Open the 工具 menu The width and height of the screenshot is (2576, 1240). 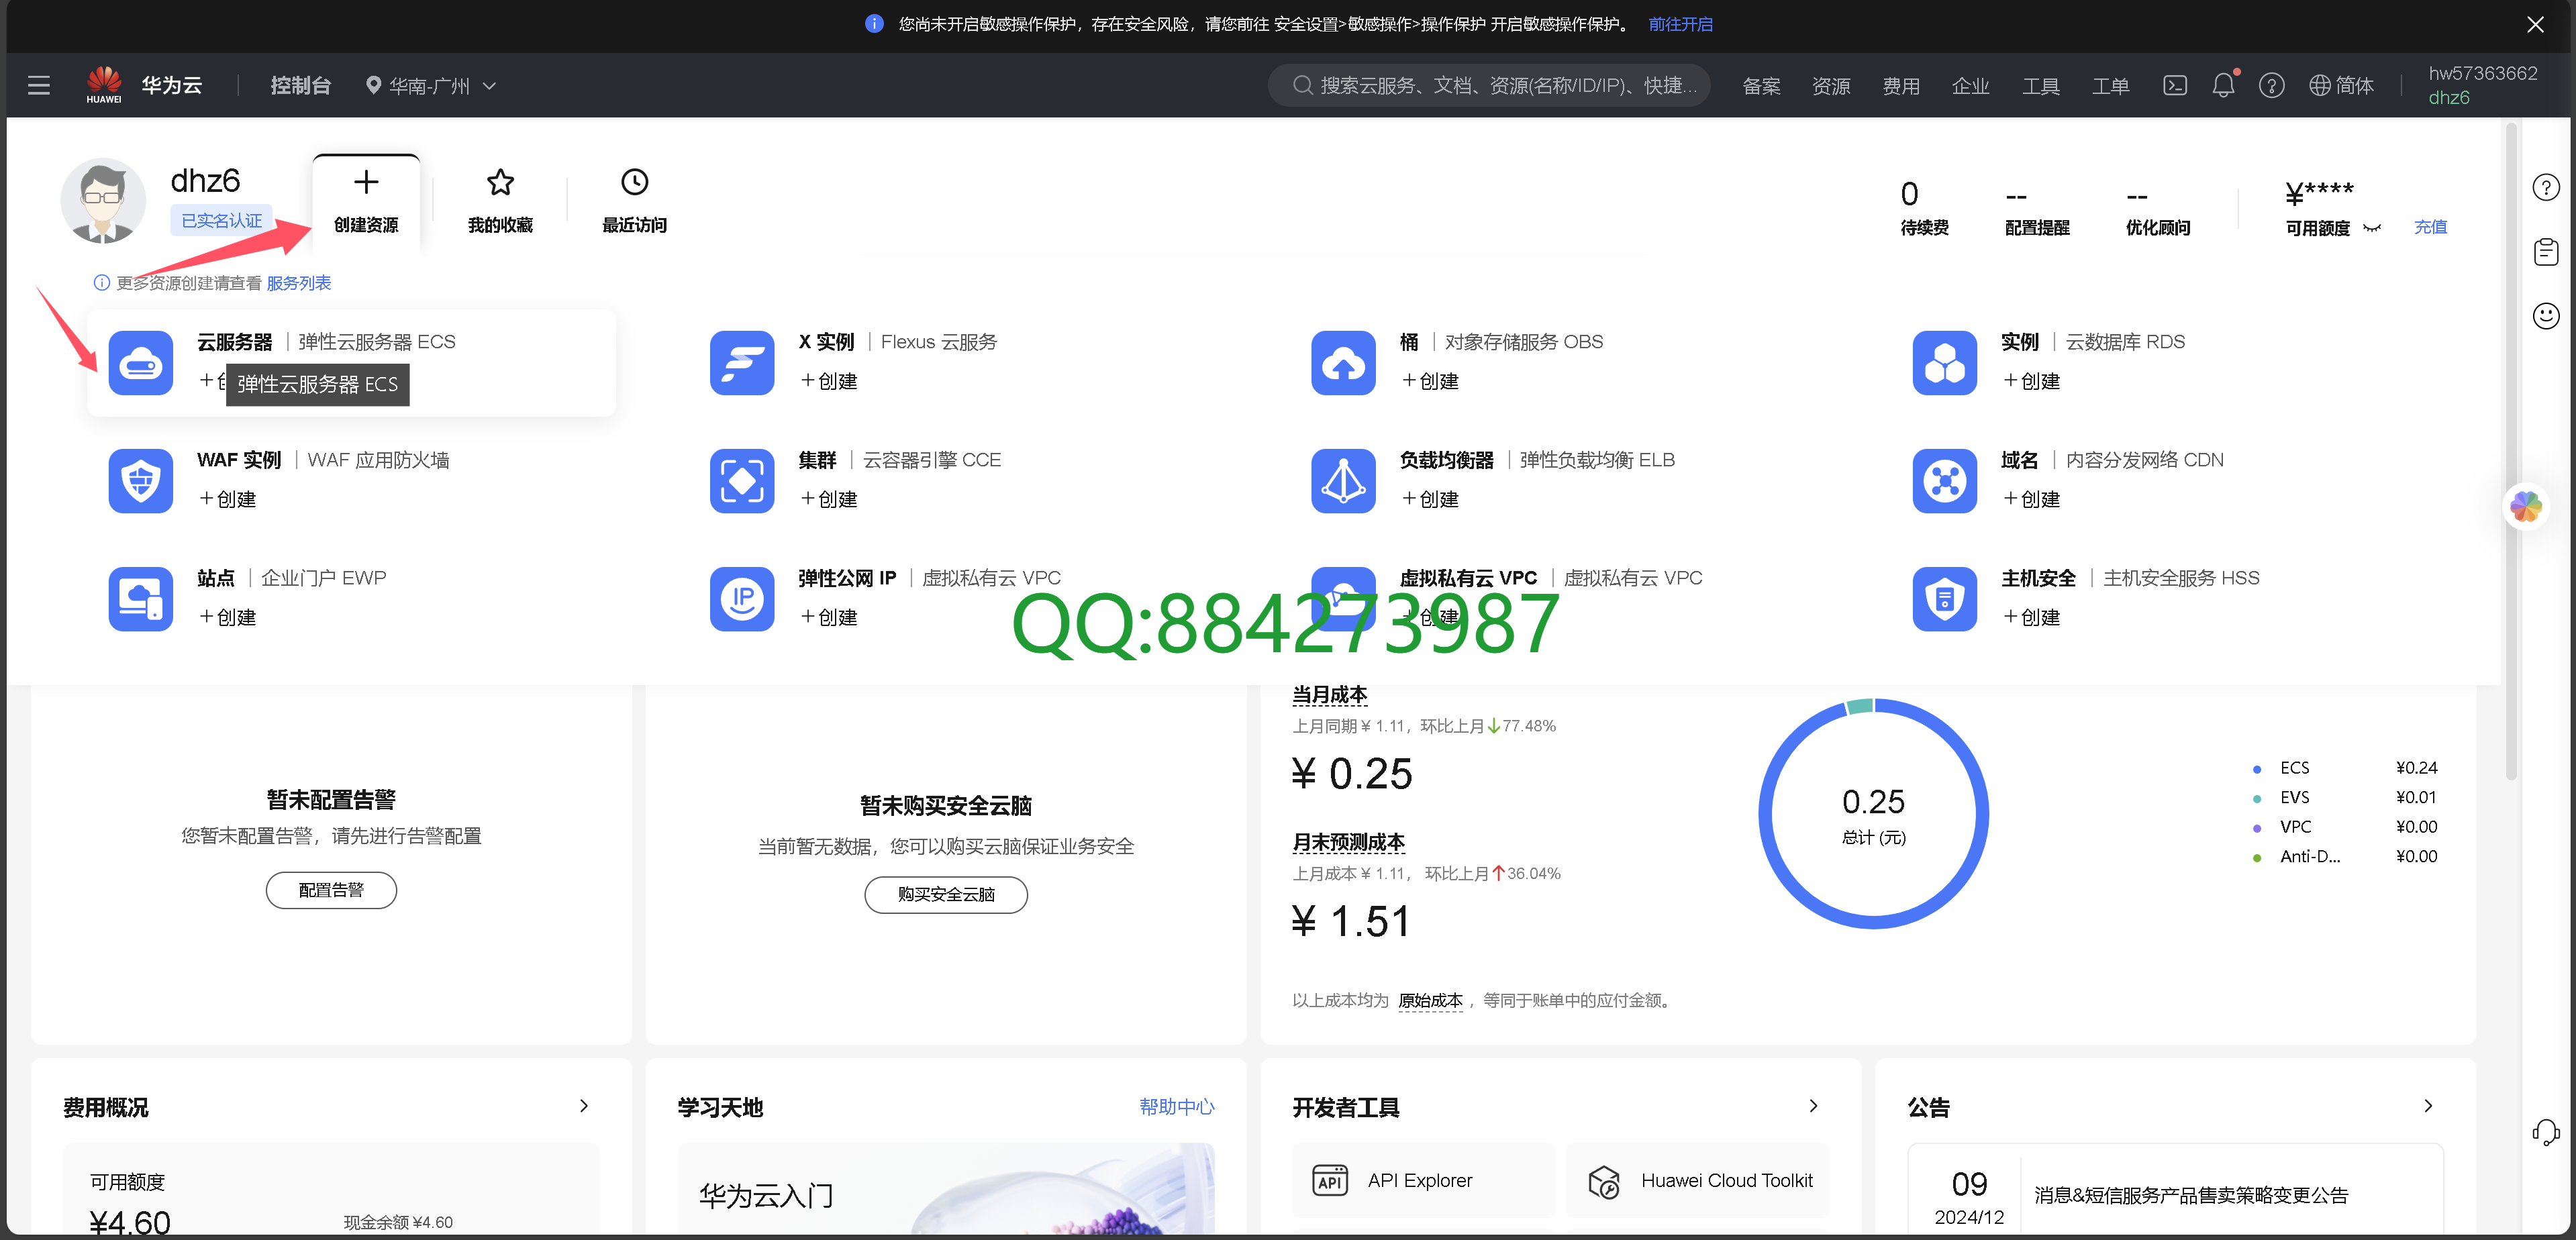click(2040, 86)
